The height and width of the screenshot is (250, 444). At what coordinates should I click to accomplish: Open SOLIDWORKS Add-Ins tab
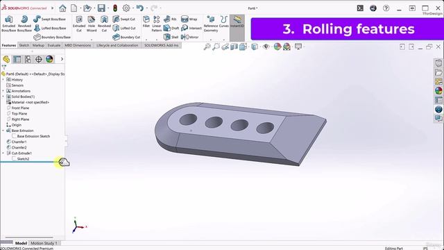[162, 45]
